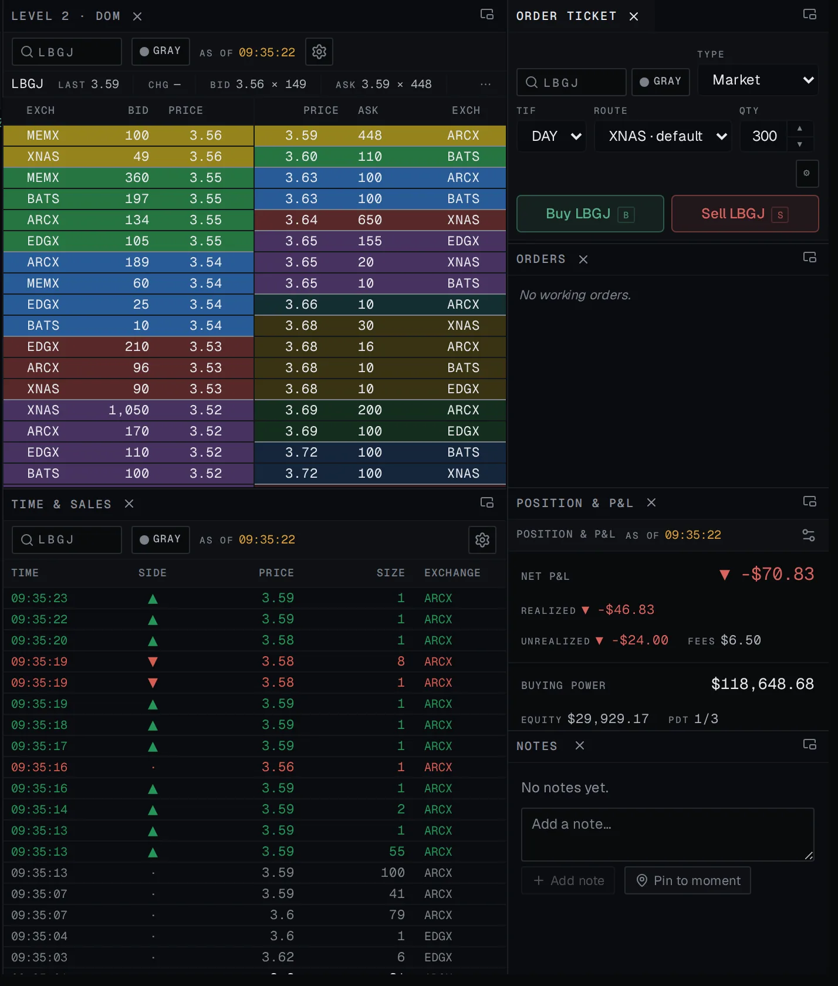Click the Order Ticket symbol search field
This screenshot has width=838, height=986.
click(x=572, y=82)
